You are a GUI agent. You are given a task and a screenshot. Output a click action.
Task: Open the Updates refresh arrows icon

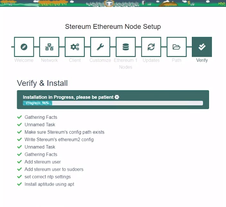pos(151,47)
